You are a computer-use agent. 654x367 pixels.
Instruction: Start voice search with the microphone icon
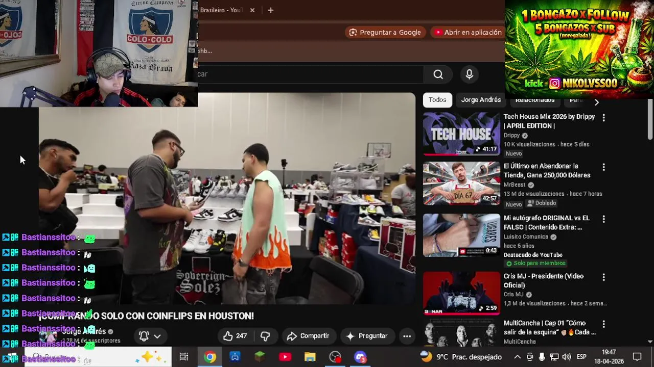(x=470, y=74)
